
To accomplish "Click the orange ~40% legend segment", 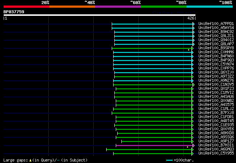I will point(72,7).
